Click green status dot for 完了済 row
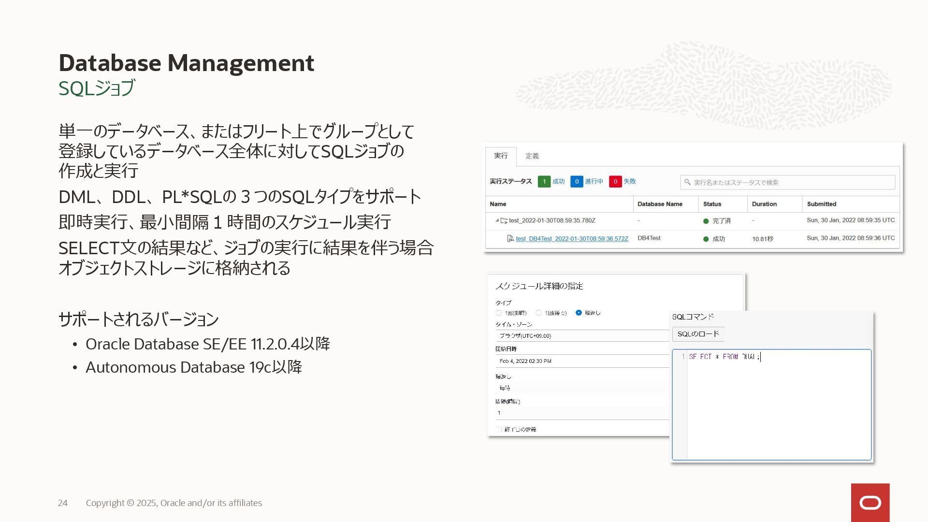The image size is (928, 522). click(706, 221)
